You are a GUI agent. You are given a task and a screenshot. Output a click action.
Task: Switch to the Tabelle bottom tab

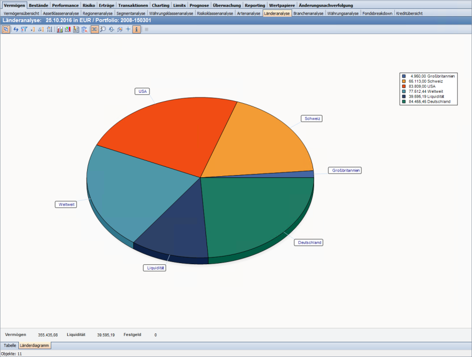coord(10,345)
